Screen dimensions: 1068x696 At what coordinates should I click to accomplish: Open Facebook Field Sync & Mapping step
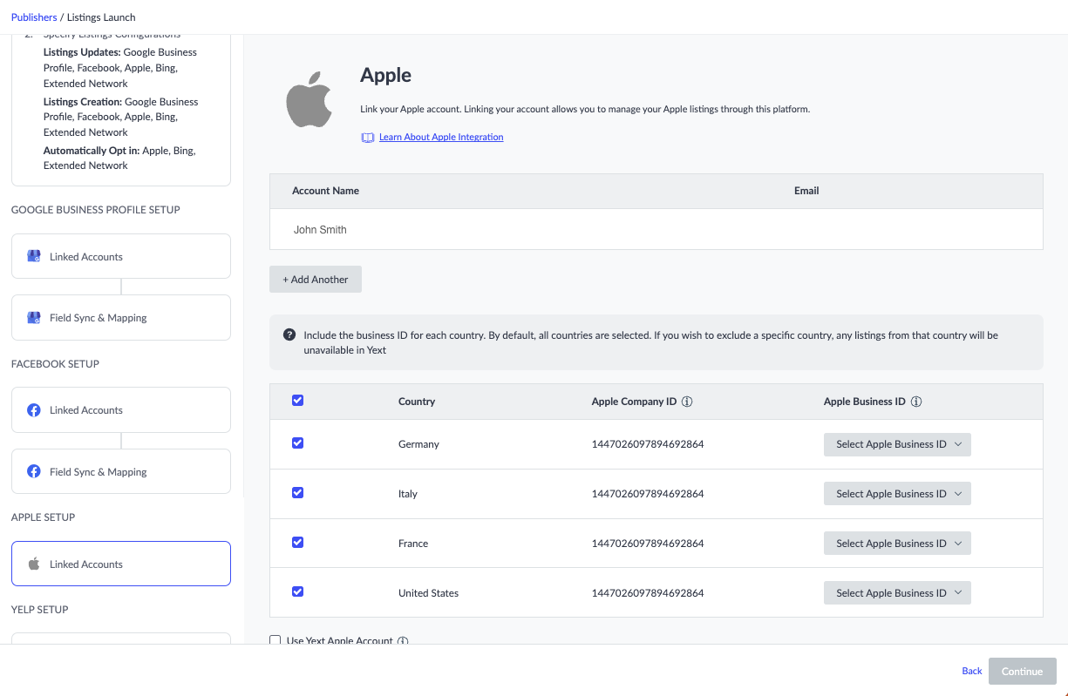[x=121, y=471]
